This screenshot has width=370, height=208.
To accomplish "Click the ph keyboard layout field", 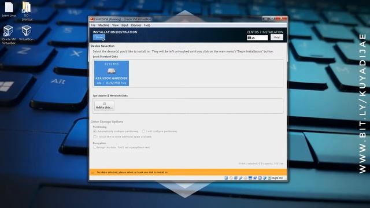I will point(257,38).
